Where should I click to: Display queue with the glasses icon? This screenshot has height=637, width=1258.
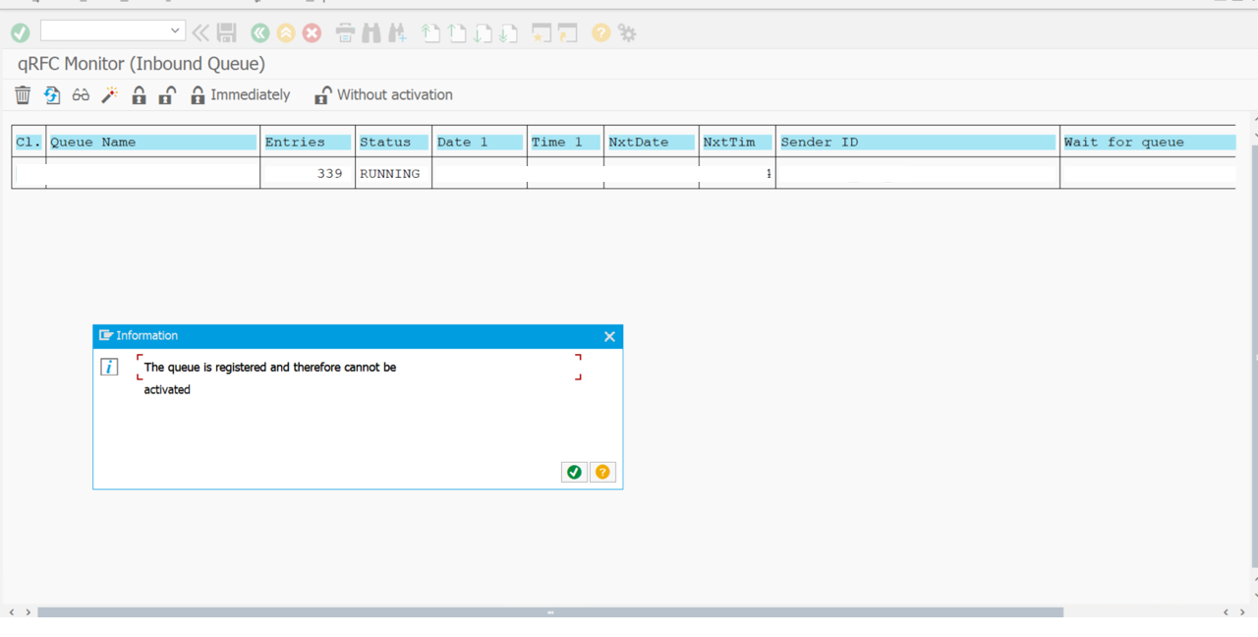pos(81,95)
